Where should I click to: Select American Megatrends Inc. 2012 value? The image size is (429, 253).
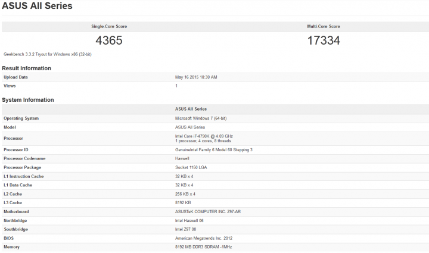pos(204,238)
